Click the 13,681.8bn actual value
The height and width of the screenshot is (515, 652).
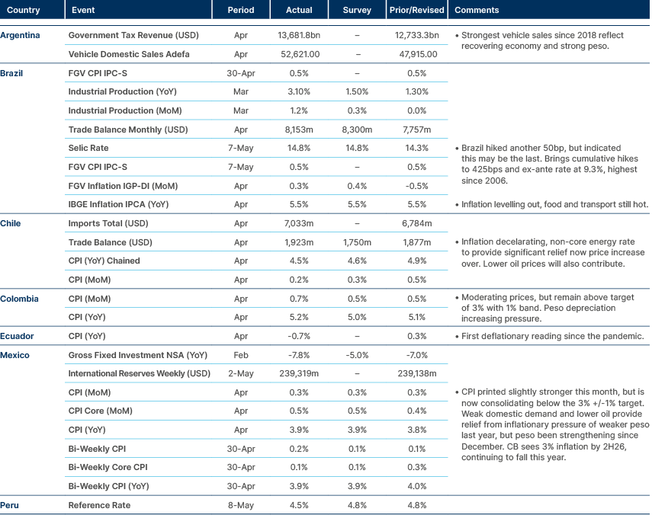point(299,35)
